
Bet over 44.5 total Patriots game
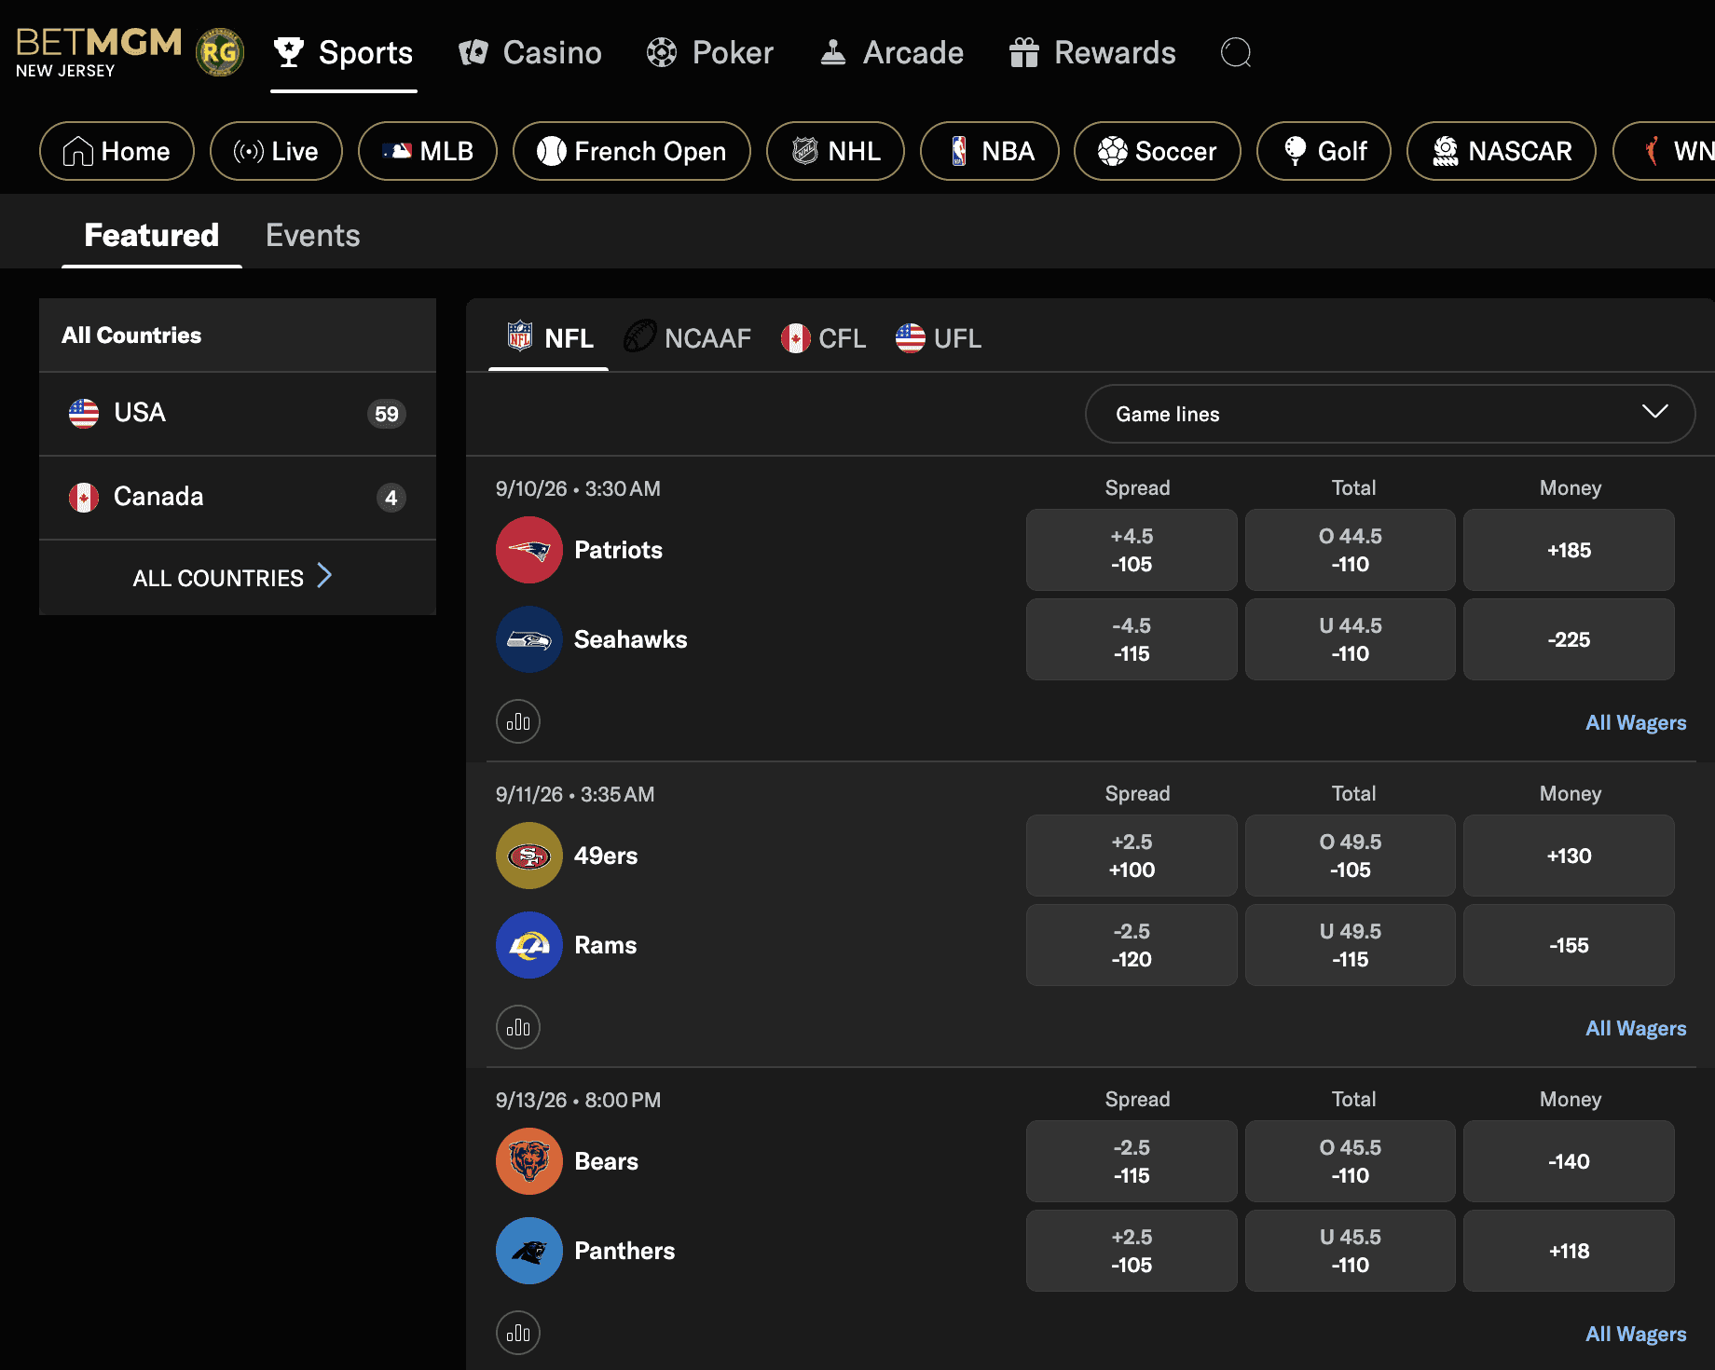1351,550
